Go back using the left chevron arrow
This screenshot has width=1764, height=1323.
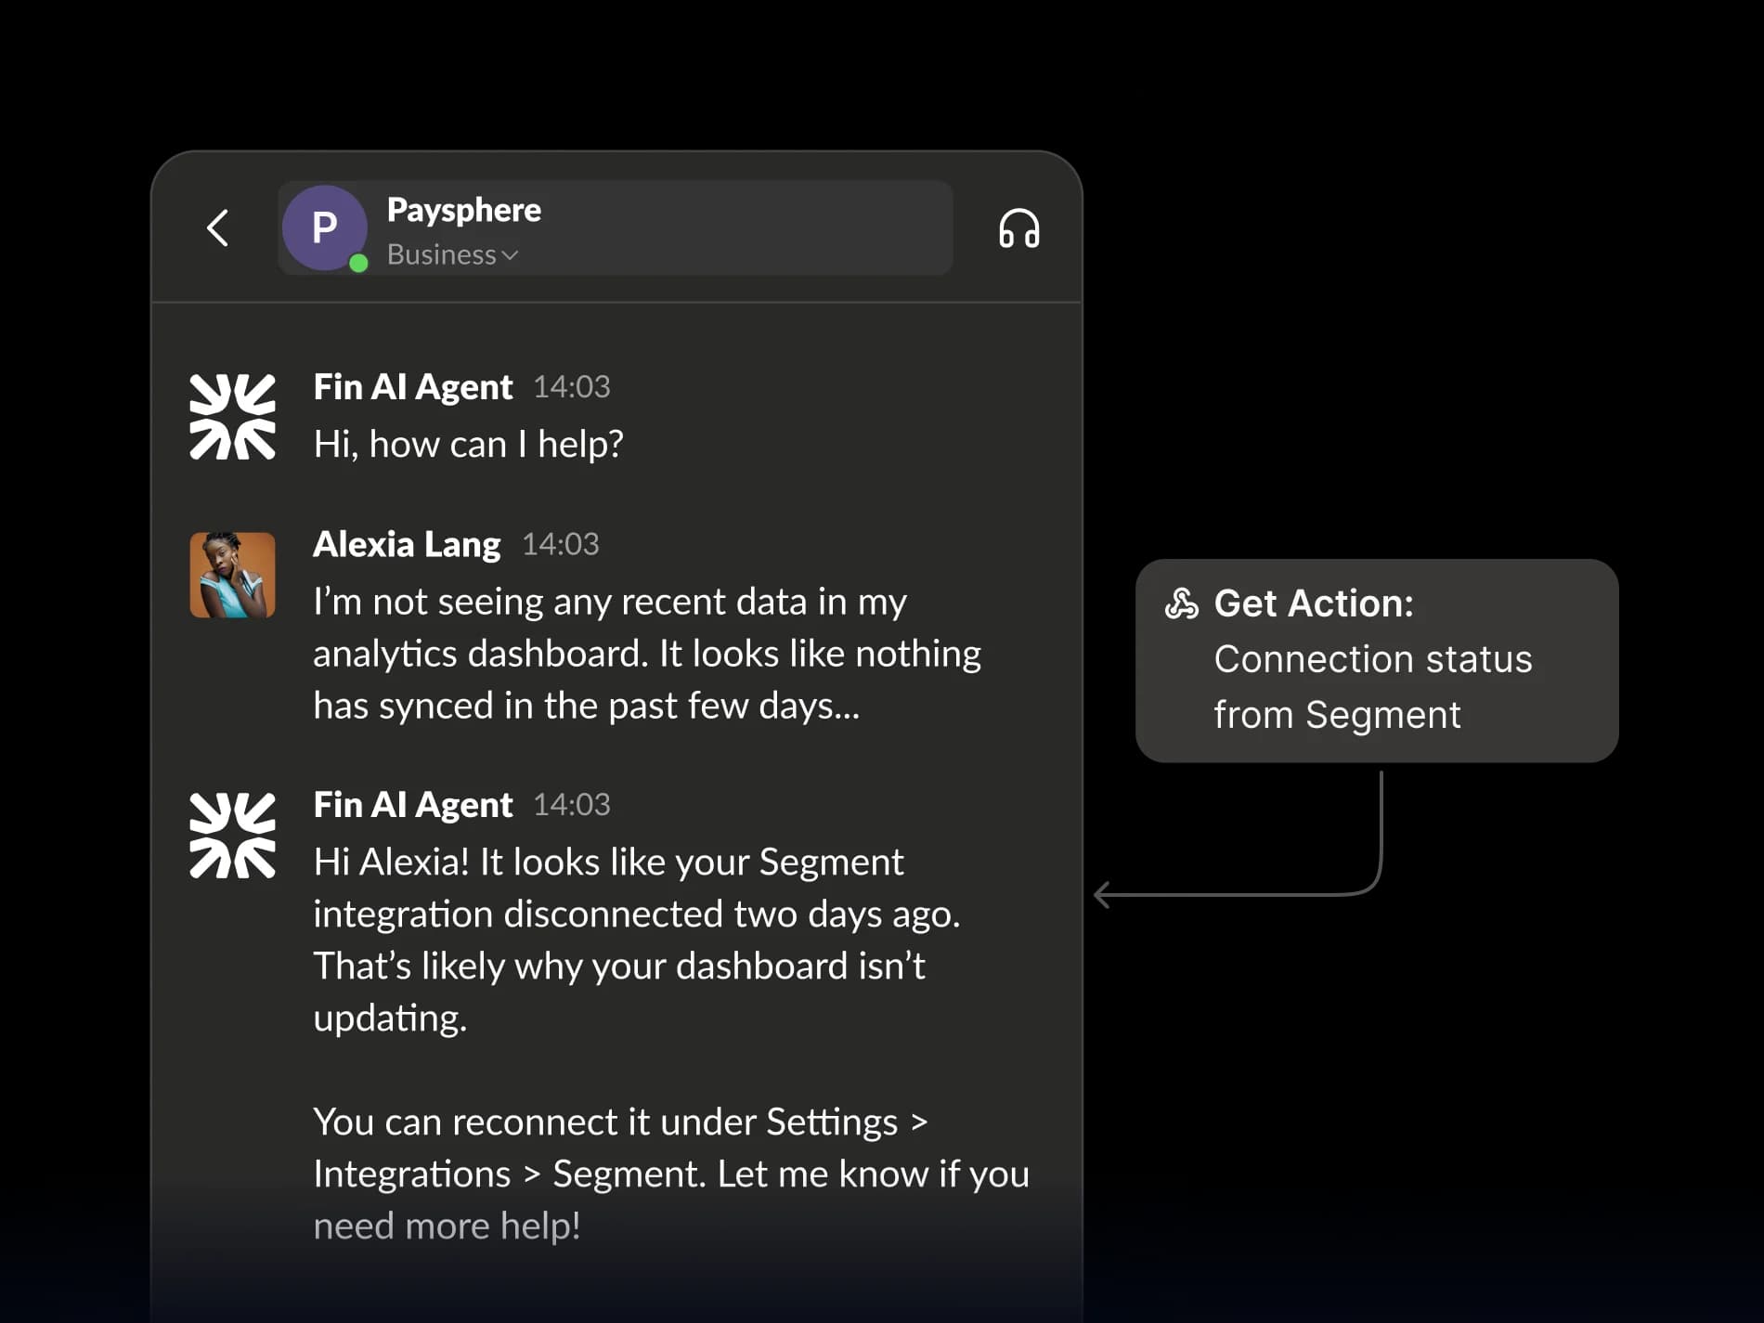218,227
